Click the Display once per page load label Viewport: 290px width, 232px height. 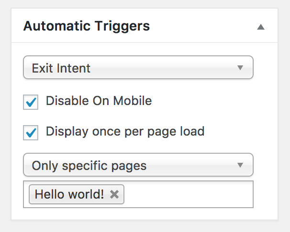(125, 131)
